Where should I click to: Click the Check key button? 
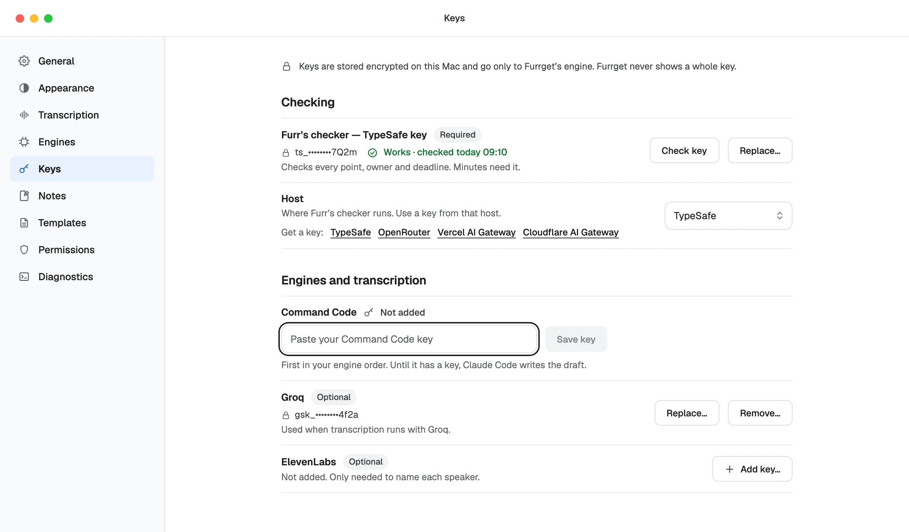pyautogui.click(x=684, y=151)
